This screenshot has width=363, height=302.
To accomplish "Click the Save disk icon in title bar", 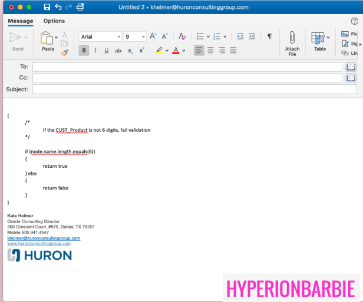I will coord(47,7).
